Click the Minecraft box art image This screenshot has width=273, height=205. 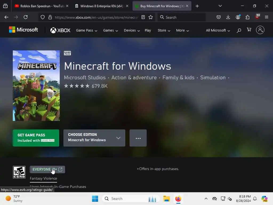tap(36, 86)
